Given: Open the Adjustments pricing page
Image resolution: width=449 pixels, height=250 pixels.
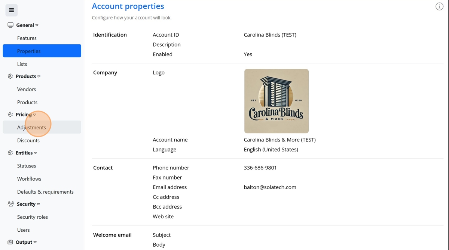Looking at the screenshot, I should tap(42, 127).
